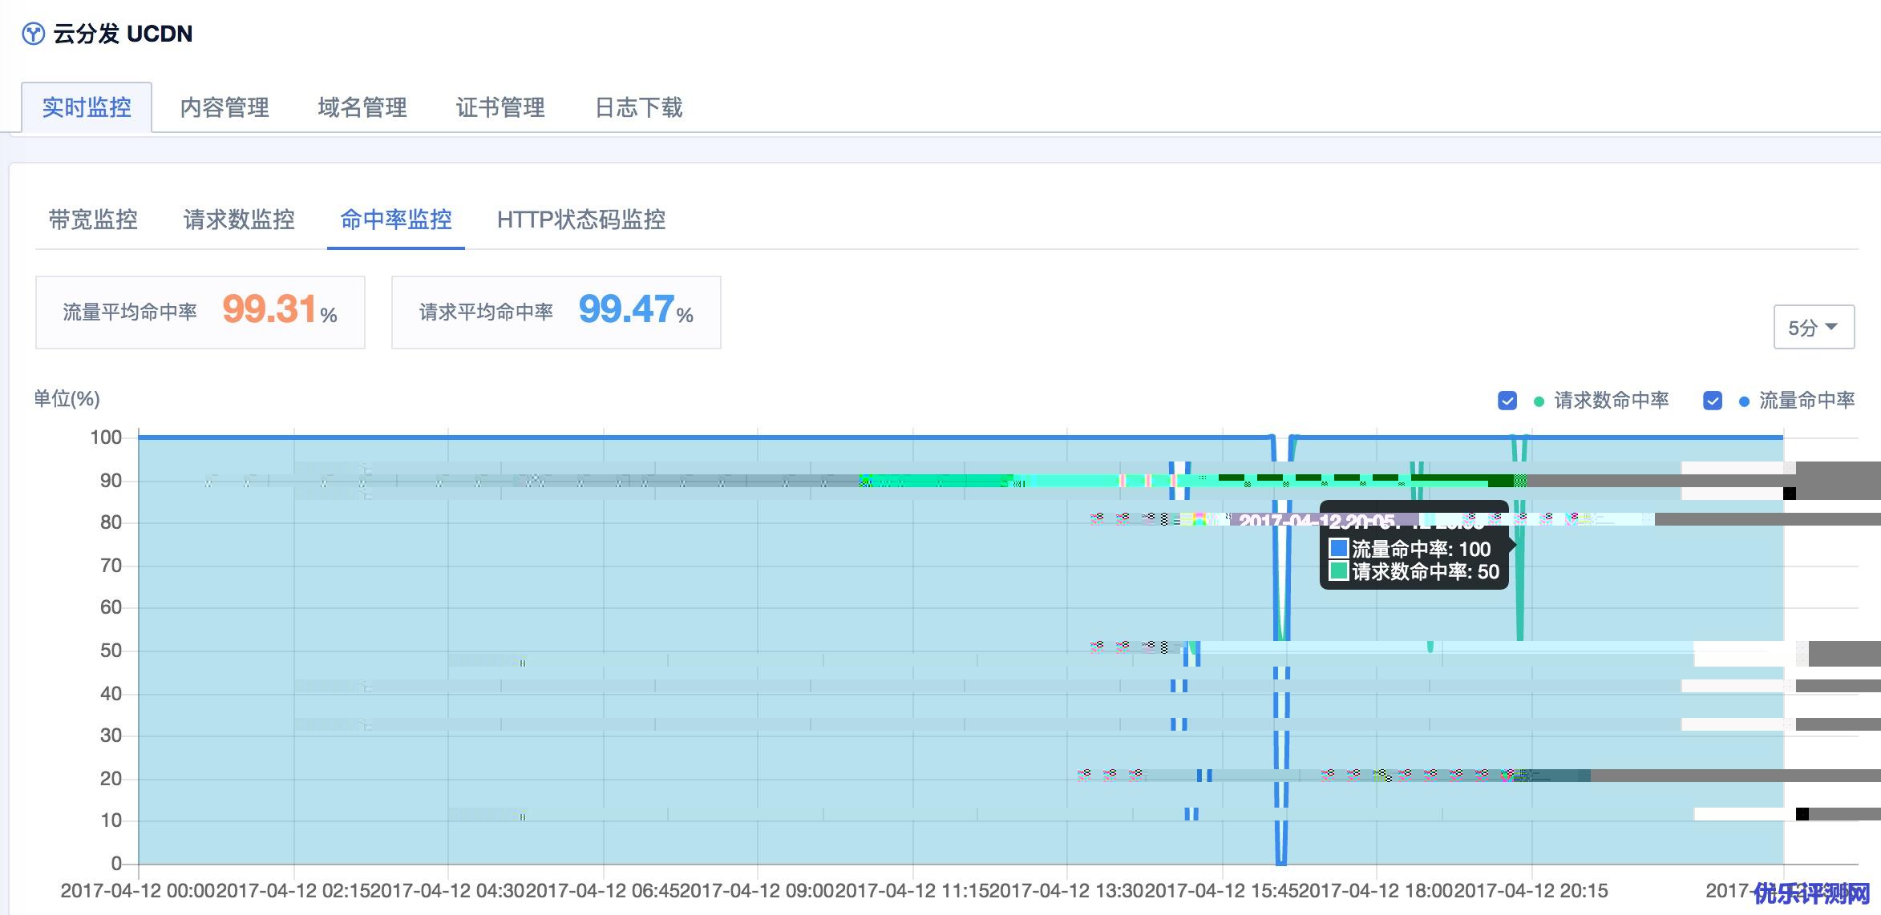This screenshot has height=915, width=1881.
Task: Select the 实时监控 tab
Action: 87,107
